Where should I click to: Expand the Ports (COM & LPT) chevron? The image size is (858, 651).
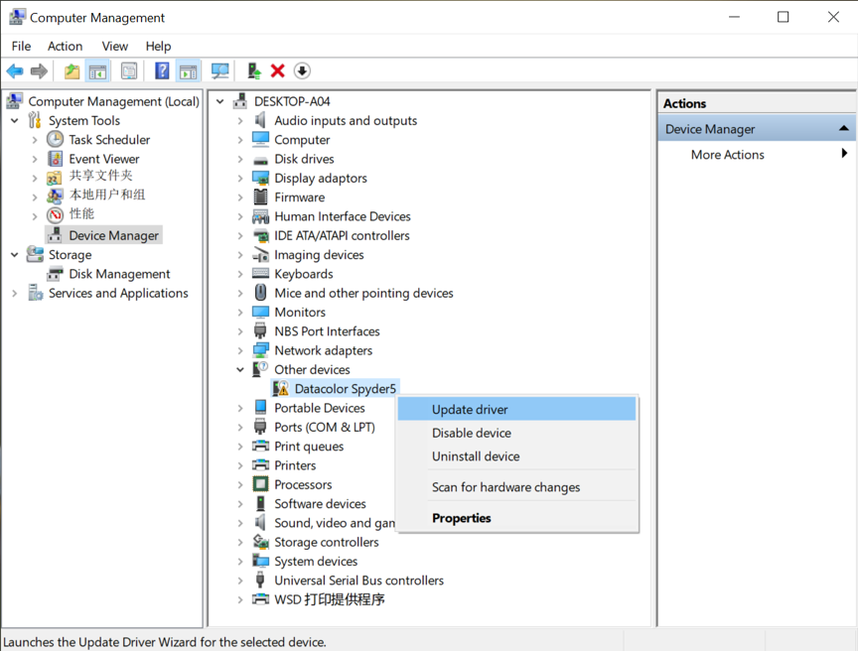tap(240, 427)
